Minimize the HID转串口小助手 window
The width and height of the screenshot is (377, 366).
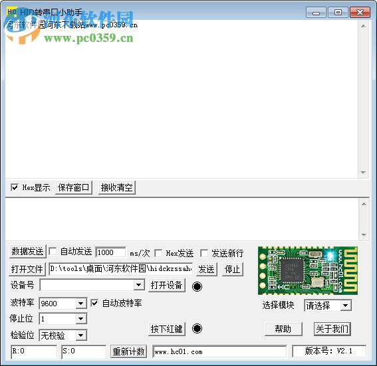point(316,12)
